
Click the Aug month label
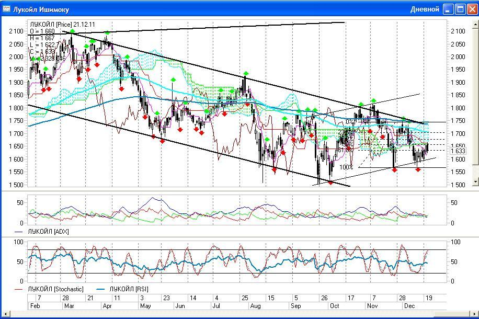pyautogui.click(x=255, y=306)
